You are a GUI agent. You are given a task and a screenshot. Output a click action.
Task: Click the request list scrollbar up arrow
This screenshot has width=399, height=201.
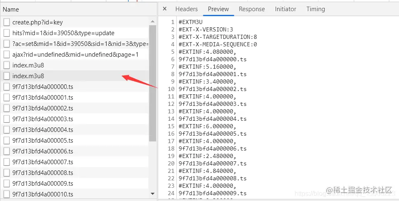point(153,22)
